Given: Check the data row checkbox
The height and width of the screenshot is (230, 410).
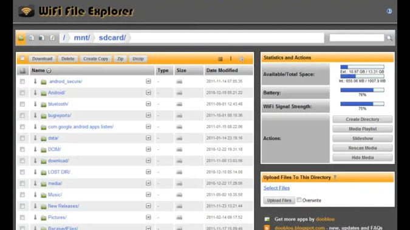Looking at the screenshot, I should point(22,138).
